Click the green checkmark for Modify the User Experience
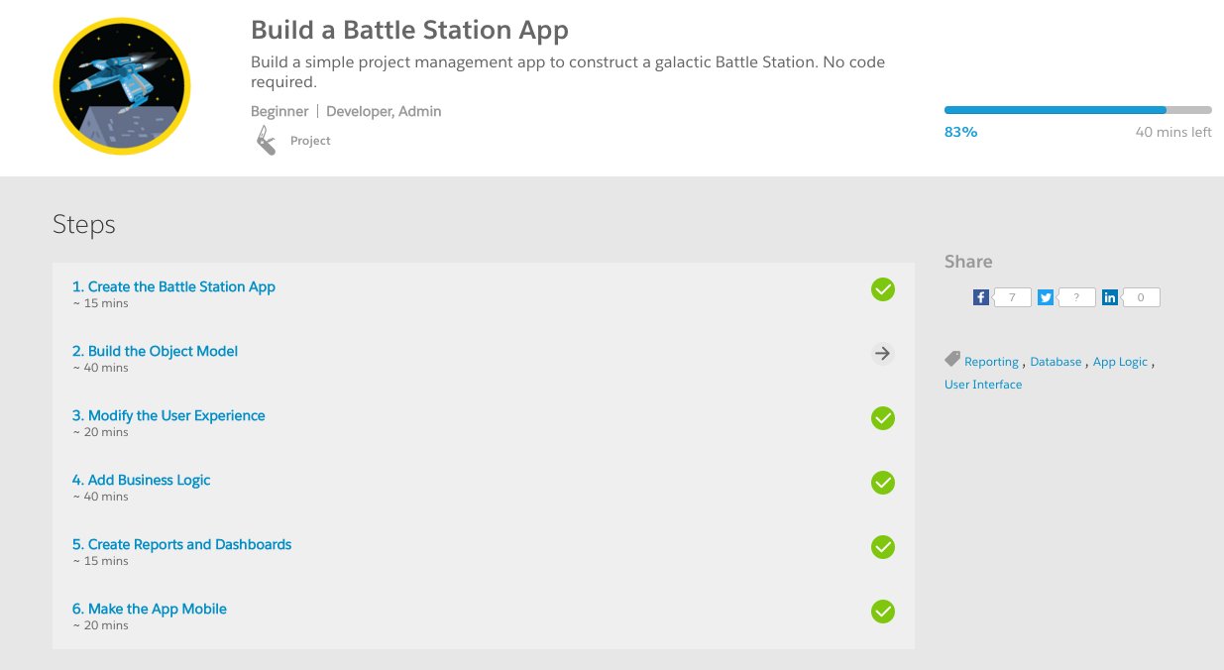Screen dimensions: 1224x670 point(882,418)
